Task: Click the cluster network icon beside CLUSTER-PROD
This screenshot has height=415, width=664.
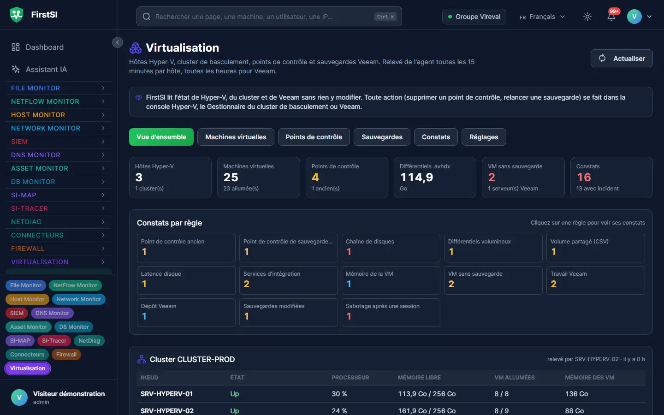Action: point(142,359)
